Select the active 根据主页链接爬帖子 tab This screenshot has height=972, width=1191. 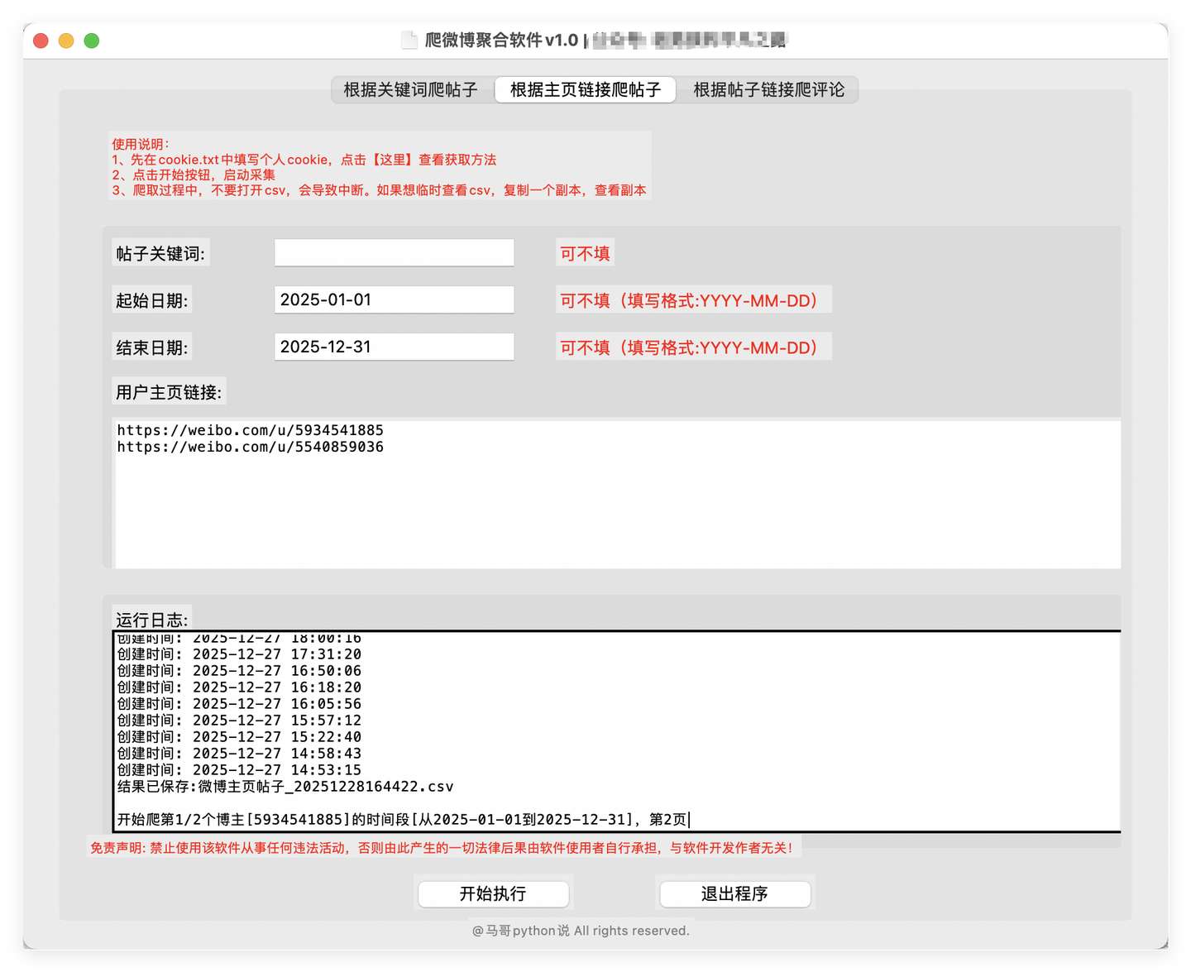[585, 90]
